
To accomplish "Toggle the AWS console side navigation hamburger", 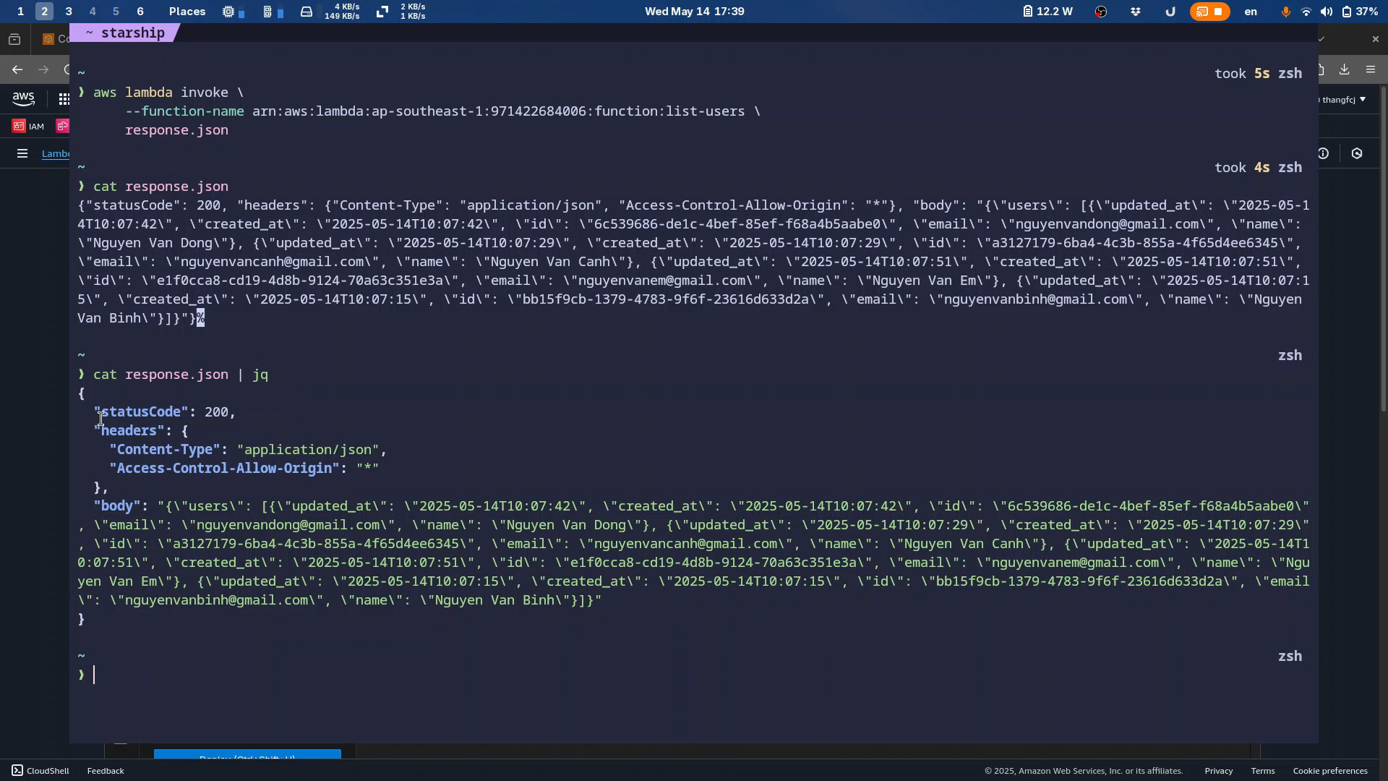I will tap(22, 153).
